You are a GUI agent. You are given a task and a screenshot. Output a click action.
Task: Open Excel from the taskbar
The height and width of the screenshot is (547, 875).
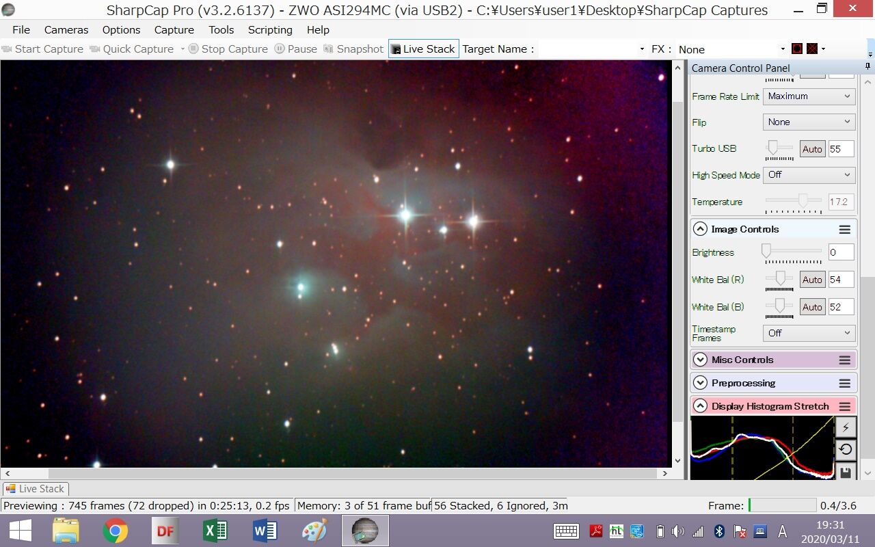[215, 531]
